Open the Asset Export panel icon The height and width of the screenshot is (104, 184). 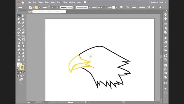[166, 55]
